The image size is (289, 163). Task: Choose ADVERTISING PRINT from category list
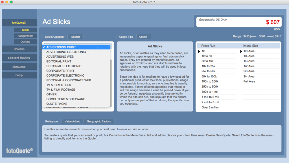pos(76,47)
